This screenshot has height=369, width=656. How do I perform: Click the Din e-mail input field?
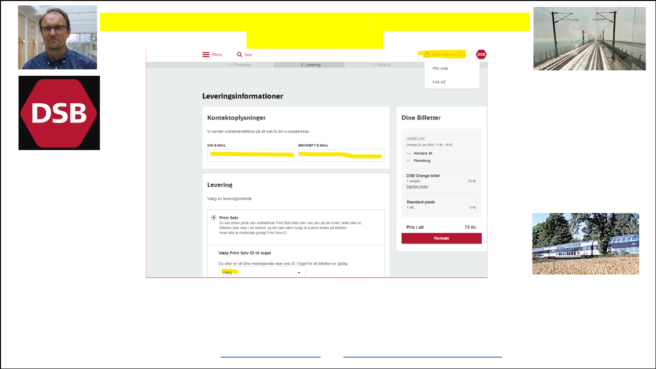click(x=250, y=155)
